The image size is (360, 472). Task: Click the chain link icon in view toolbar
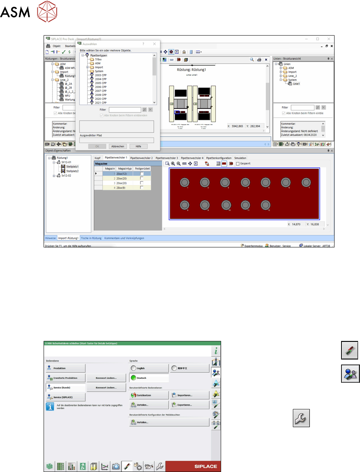pyautogui.click(x=172, y=60)
